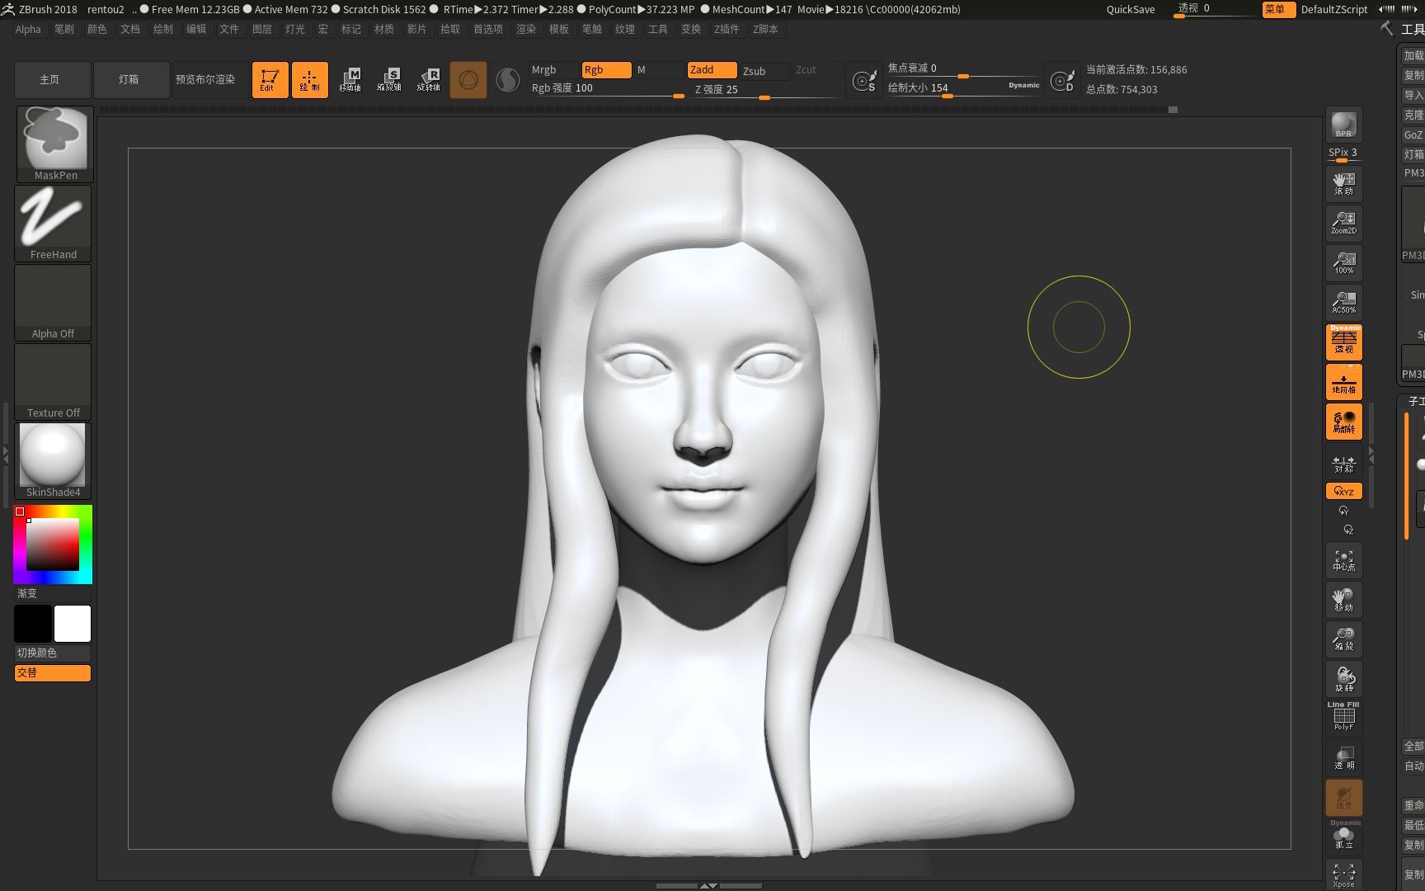
Task: Toggle Rgb paint mode
Action: tap(606, 70)
